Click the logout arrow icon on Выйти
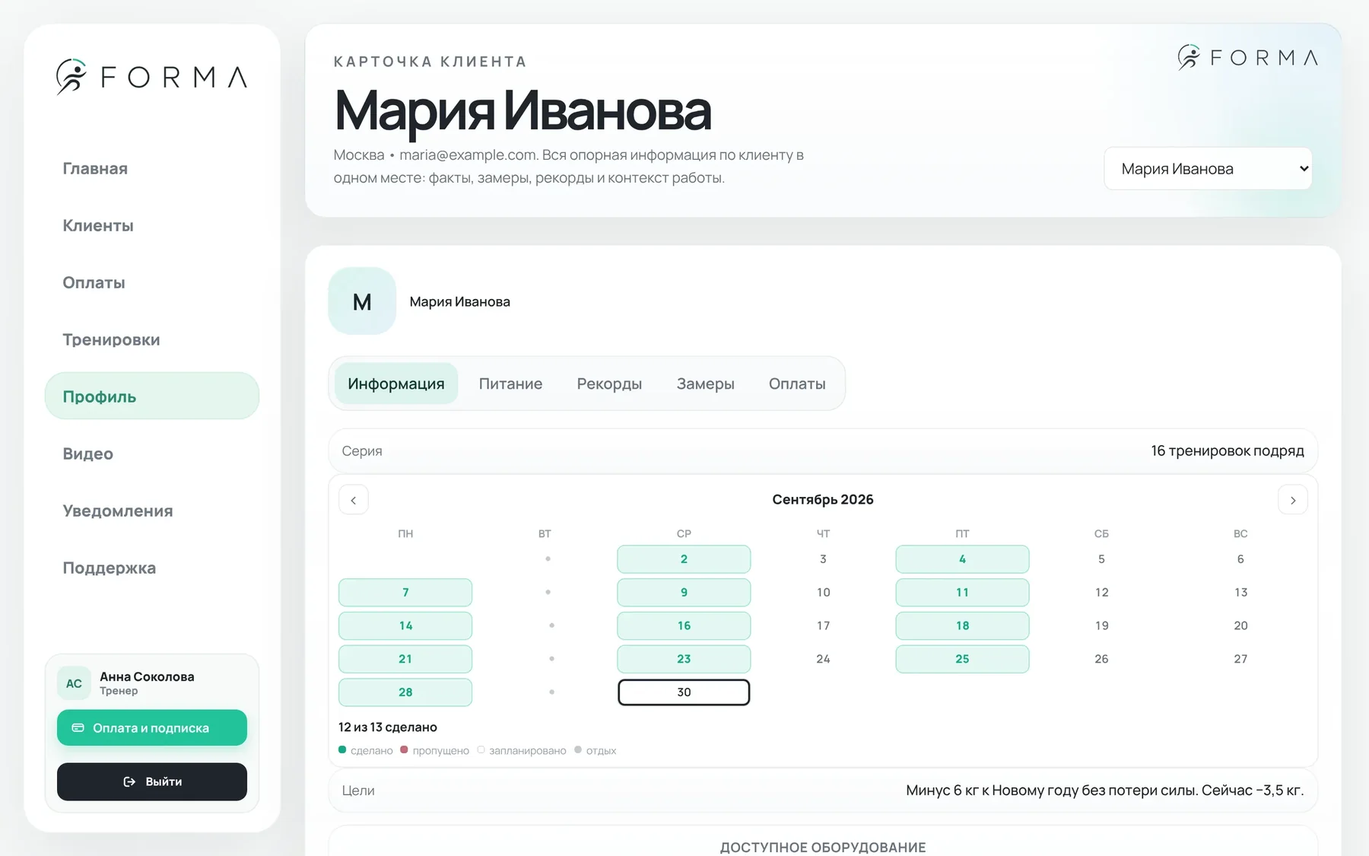This screenshot has width=1369, height=856. [x=129, y=781]
